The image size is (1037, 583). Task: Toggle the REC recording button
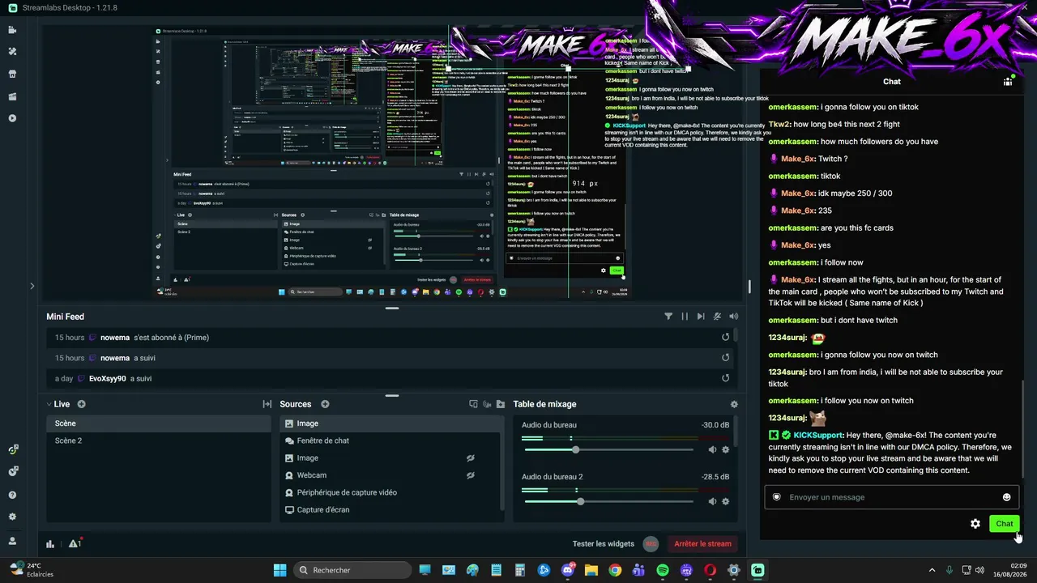point(651,544)
